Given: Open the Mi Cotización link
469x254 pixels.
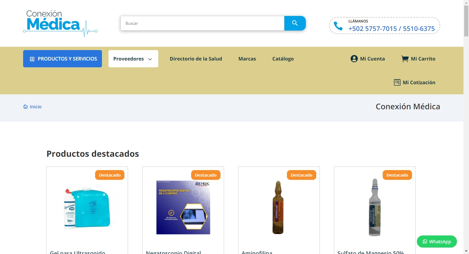Looking at the screenshot, I should coord(415,82).
